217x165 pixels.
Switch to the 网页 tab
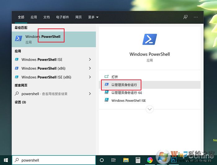(78, 17)
